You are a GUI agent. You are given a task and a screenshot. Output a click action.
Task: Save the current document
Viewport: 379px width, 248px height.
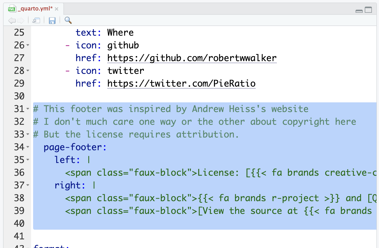click(52, 21)
